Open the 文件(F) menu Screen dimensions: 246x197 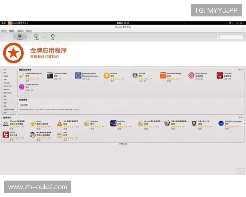[x=4, y=31]
